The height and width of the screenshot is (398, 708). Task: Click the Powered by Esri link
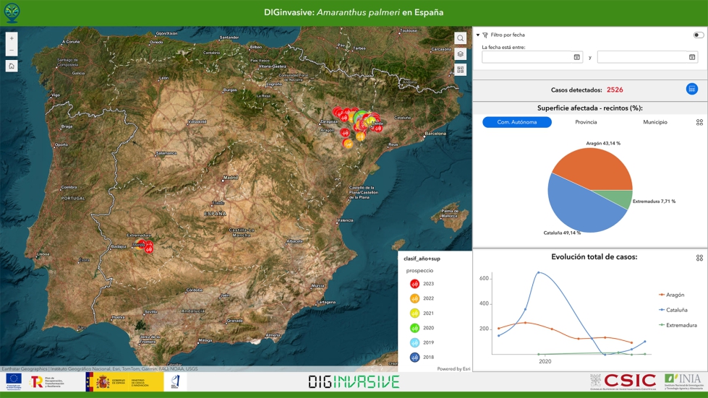tap(453, 368)
